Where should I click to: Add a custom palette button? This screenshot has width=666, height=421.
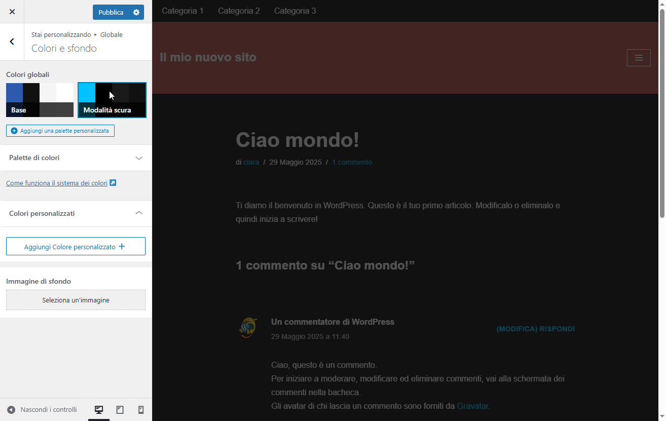pyautogui.click(x=60, y=131)
